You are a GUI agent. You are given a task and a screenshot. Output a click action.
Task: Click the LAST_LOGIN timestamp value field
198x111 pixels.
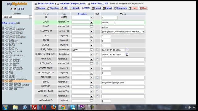click(x=113, y=50)
